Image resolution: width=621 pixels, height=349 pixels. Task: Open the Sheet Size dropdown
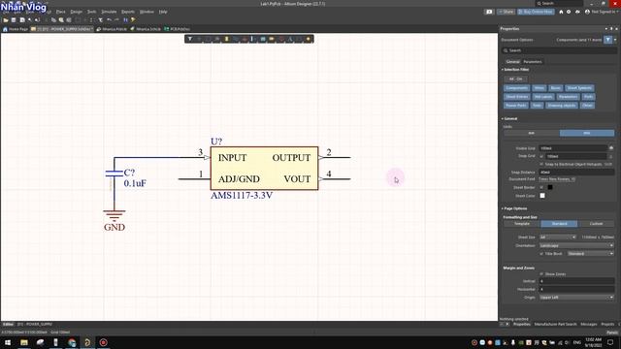558,237
